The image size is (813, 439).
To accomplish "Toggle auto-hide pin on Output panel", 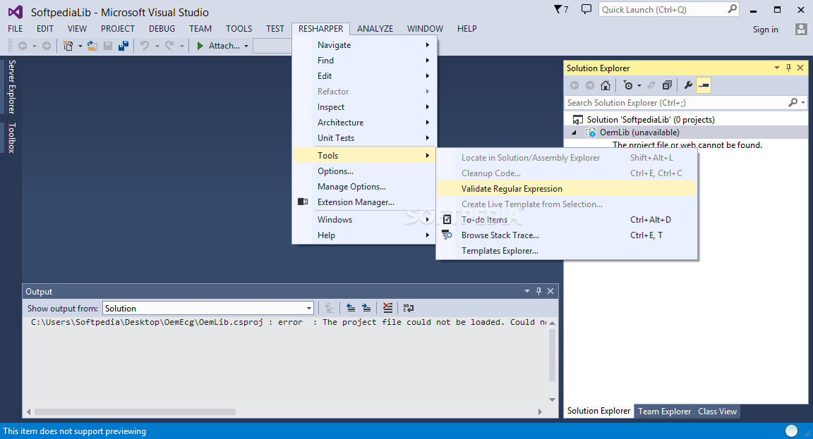I will pos(538,292).
